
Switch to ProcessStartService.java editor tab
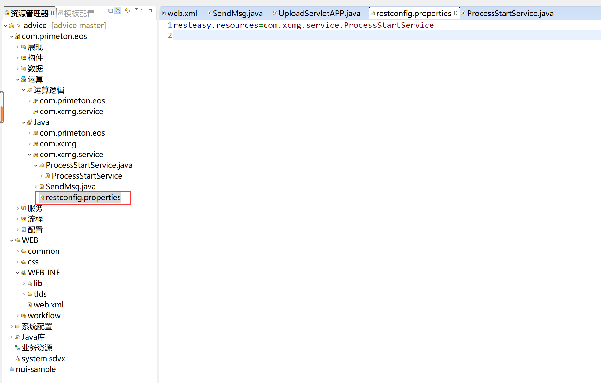pyautogui.click(x=507, y=13)
